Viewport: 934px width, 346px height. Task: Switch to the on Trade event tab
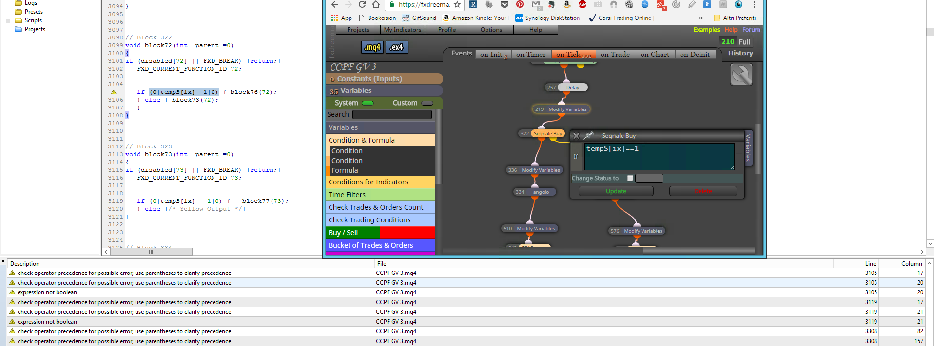tap(615, 55)
